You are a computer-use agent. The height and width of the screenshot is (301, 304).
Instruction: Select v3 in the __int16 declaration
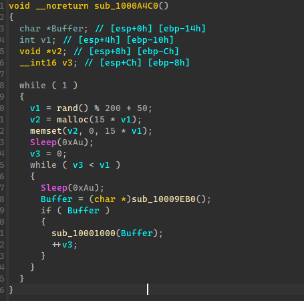coord(67,63)
